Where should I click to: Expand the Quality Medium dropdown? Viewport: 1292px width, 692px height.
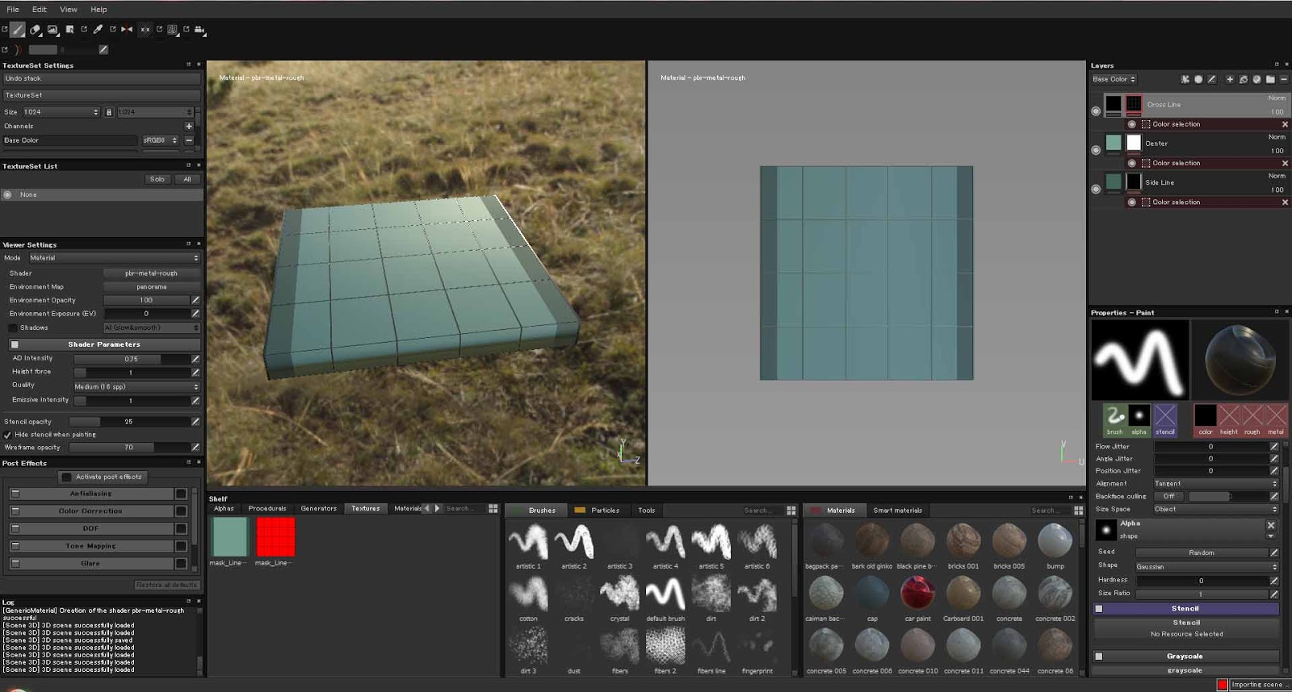[136, 386]
